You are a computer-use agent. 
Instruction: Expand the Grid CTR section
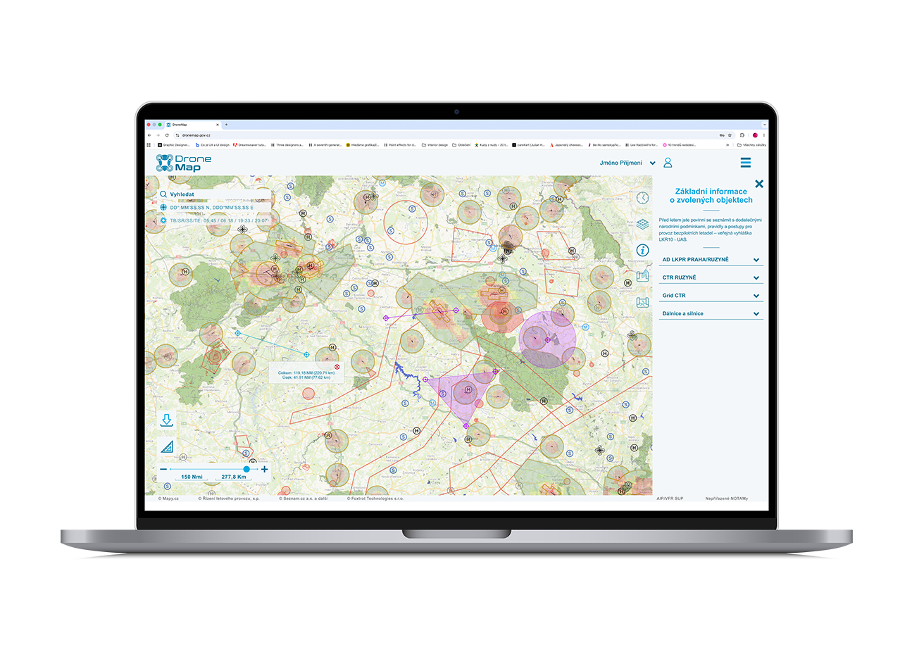pos(711,296)
